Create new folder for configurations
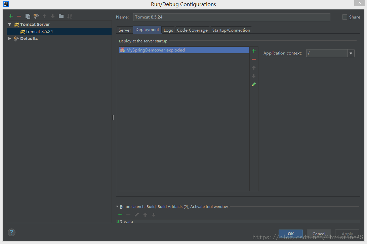The width and height of the screenshot is (367, 244). coord(61,16)
